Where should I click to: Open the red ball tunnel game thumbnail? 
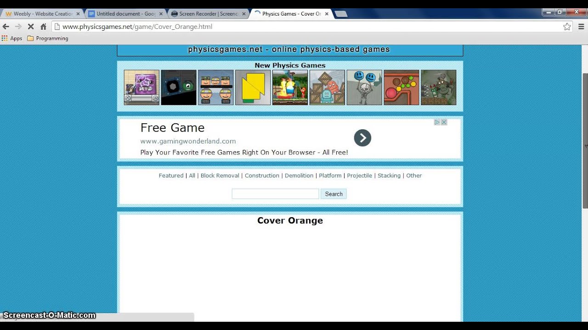(x=401, y=88)
